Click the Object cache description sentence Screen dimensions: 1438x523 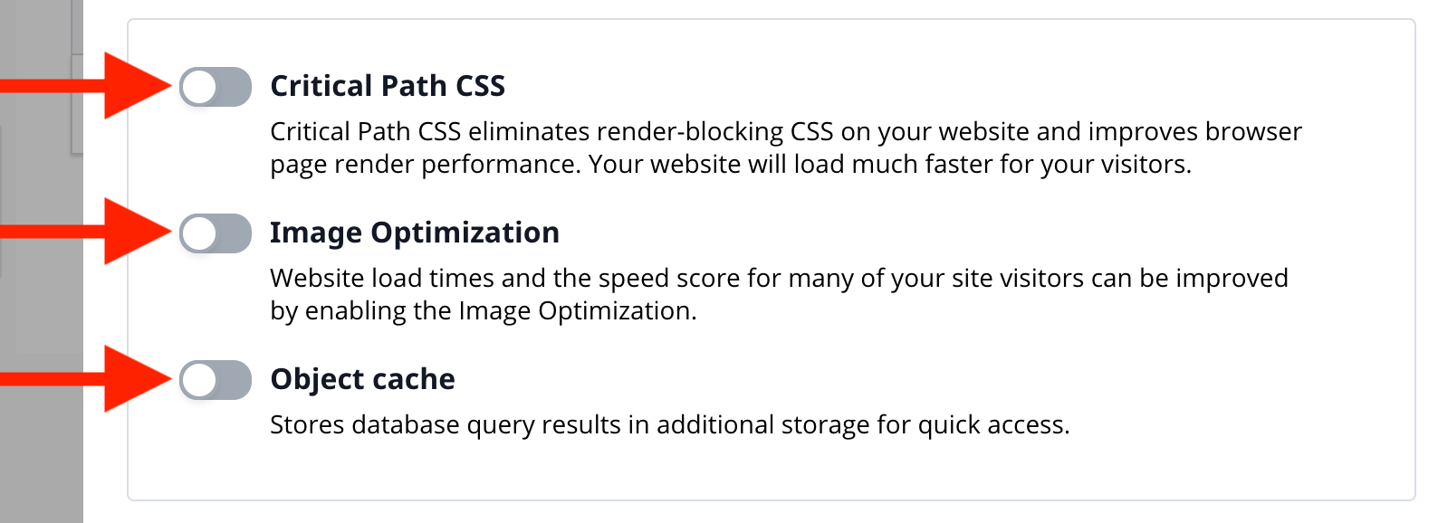coord(669,425)
